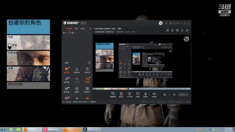This screenshot has width=235, height=132.
Task: Toggle lock on the 窗口1 source
Action: pos(67,33)
